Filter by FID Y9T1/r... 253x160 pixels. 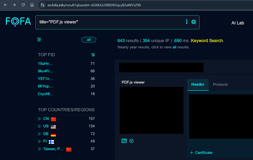tap(45, 79)
